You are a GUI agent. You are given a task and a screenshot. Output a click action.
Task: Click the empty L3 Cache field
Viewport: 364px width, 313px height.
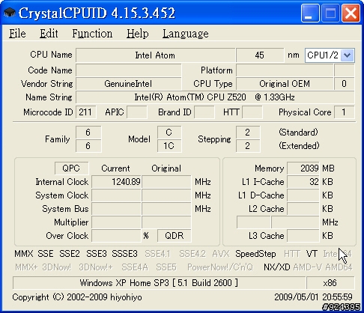tap(303, 236)
